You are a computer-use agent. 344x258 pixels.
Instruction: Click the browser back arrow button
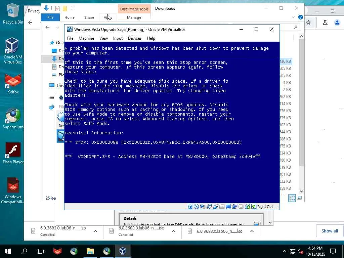pos(30,23)
